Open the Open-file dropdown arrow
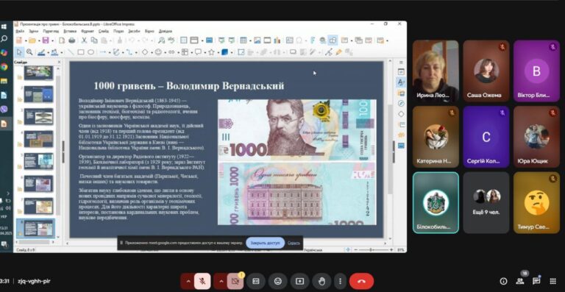This screenshot has height=292, width=565. tap(38, 40)
